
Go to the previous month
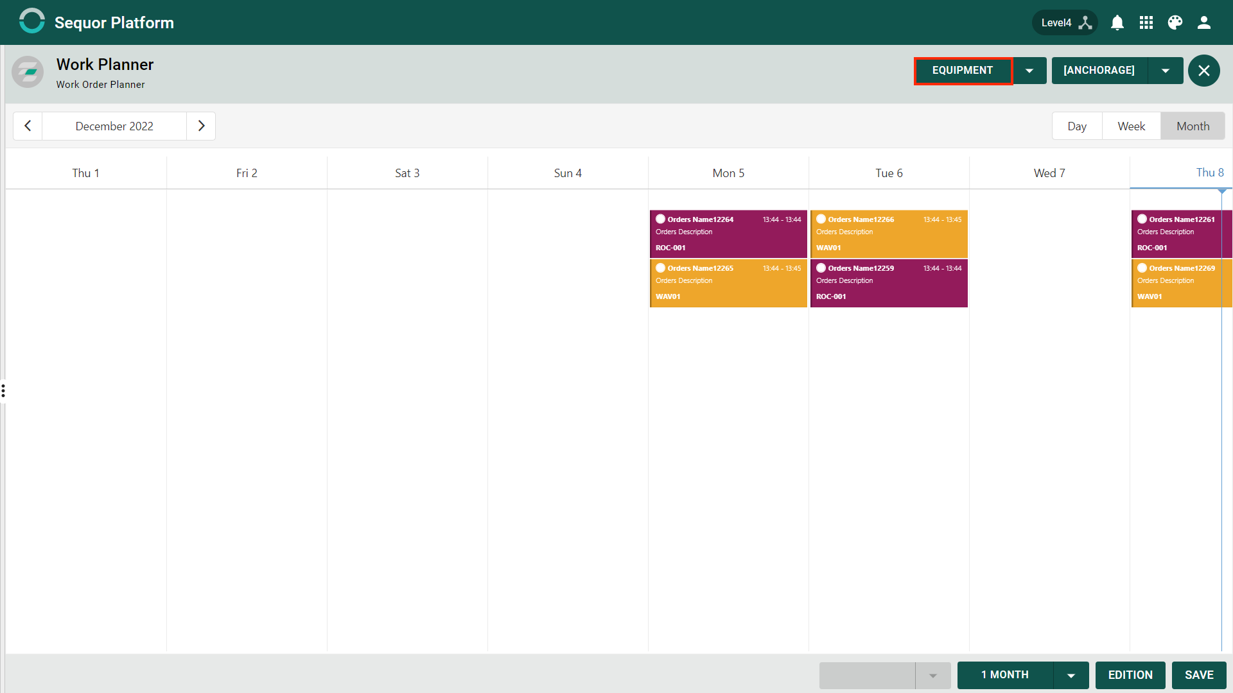tap(28, 126)
